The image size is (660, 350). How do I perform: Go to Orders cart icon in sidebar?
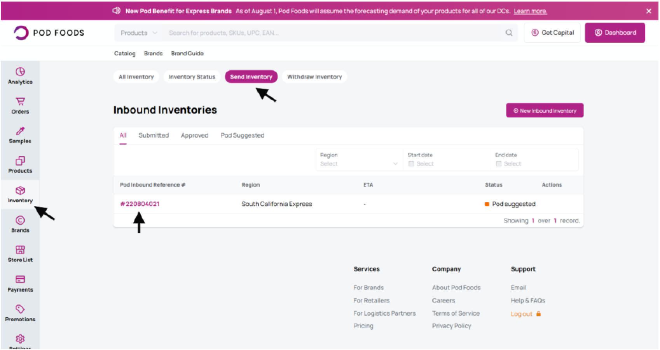pos(20,101)
